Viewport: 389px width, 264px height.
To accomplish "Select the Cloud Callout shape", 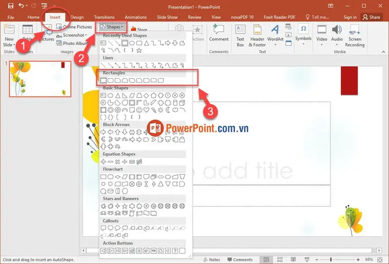I will (125, 228).
